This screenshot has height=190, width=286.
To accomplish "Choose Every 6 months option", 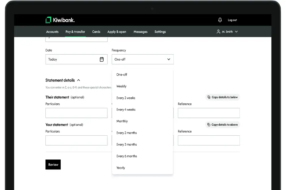I will click(127, 156).
